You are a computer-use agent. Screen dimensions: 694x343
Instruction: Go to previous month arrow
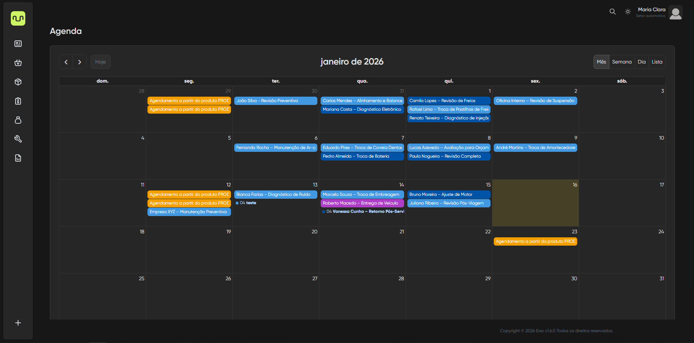click(x=66, y=62)
